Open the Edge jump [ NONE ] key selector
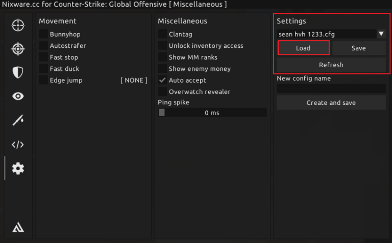This screenshot has height=243, width=392. [133, 80]
